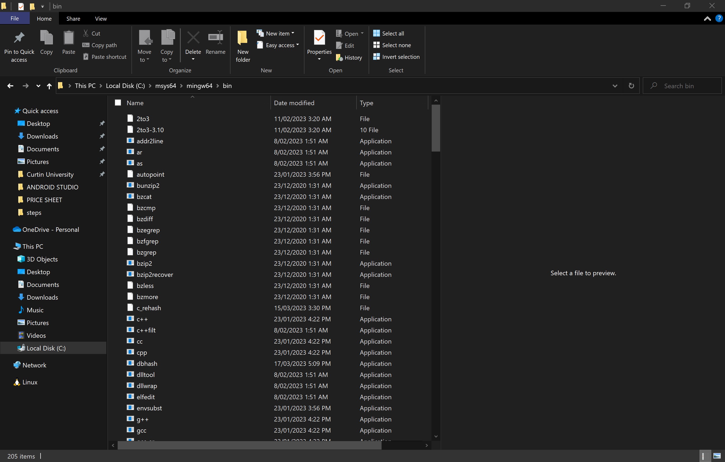Image resolution: width=725 pixels, height=462 pixels.
Task: Click the Paste shortcut button
Action: [105, 57]
